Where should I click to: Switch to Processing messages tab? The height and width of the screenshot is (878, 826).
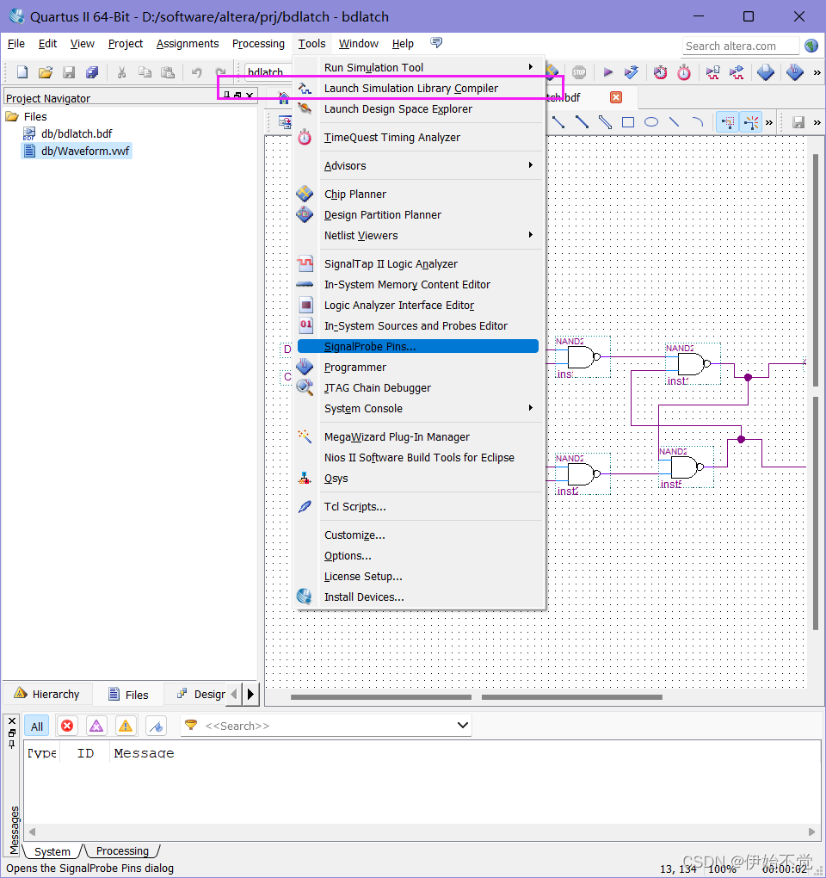point(122,851)
